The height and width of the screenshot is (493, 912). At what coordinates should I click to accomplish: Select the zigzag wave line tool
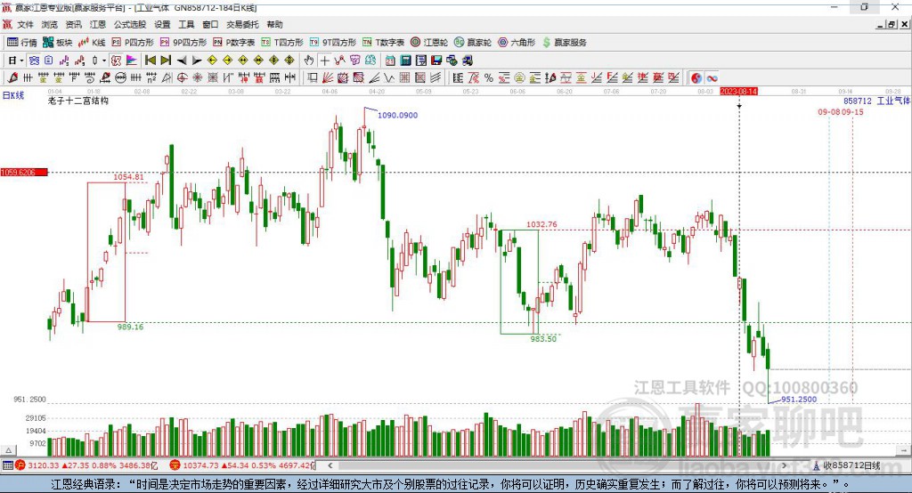(x=389, y=78)
